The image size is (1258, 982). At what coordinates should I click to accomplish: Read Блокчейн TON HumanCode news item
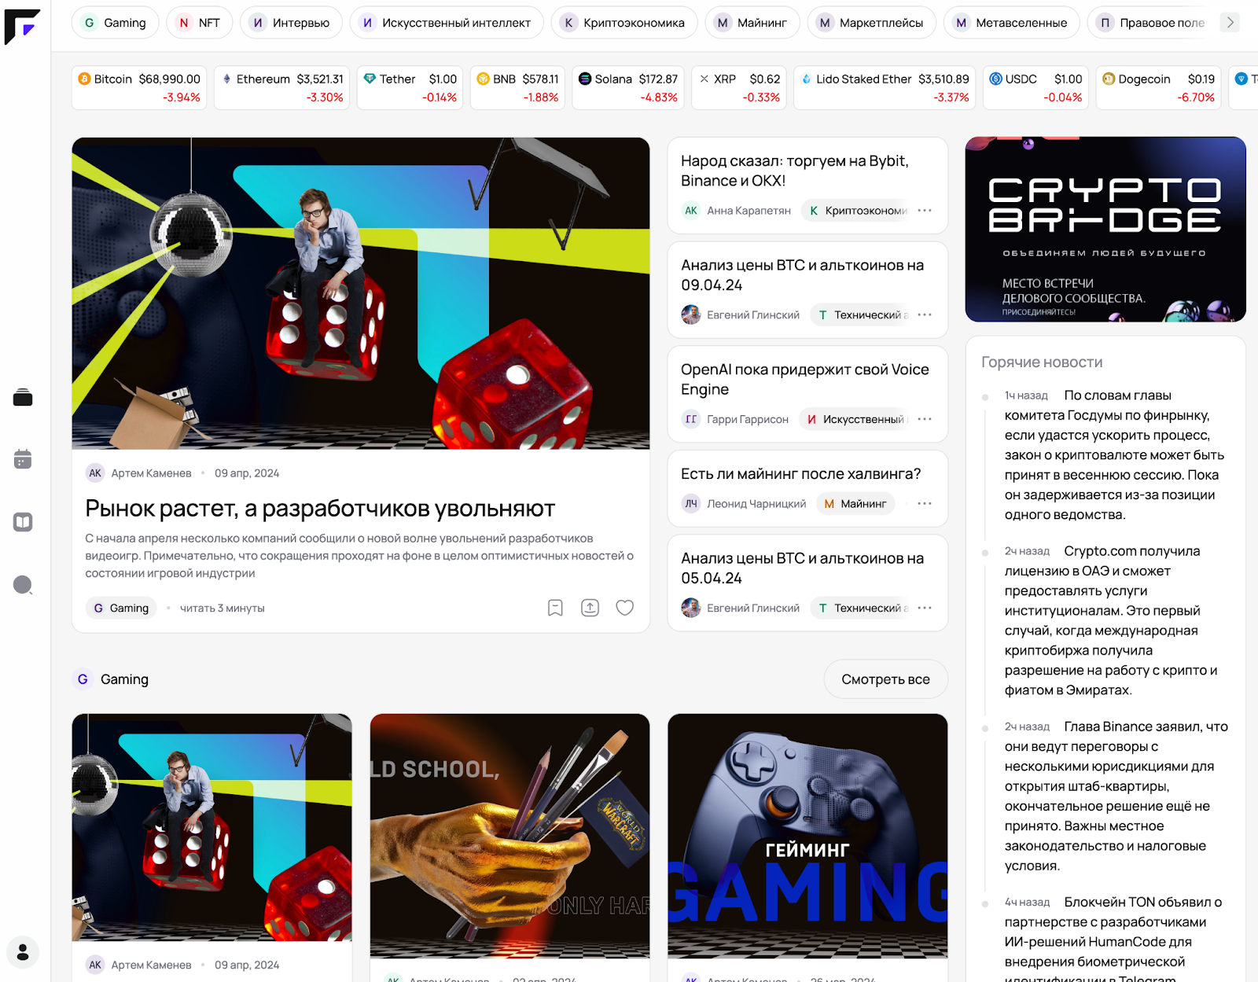pyautogui.click(x=1113, y=938)
